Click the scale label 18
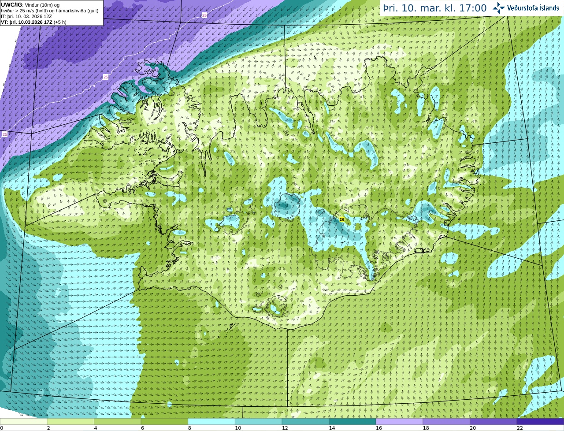The width and height of the screenshot is (564, 431). point(426,428)
